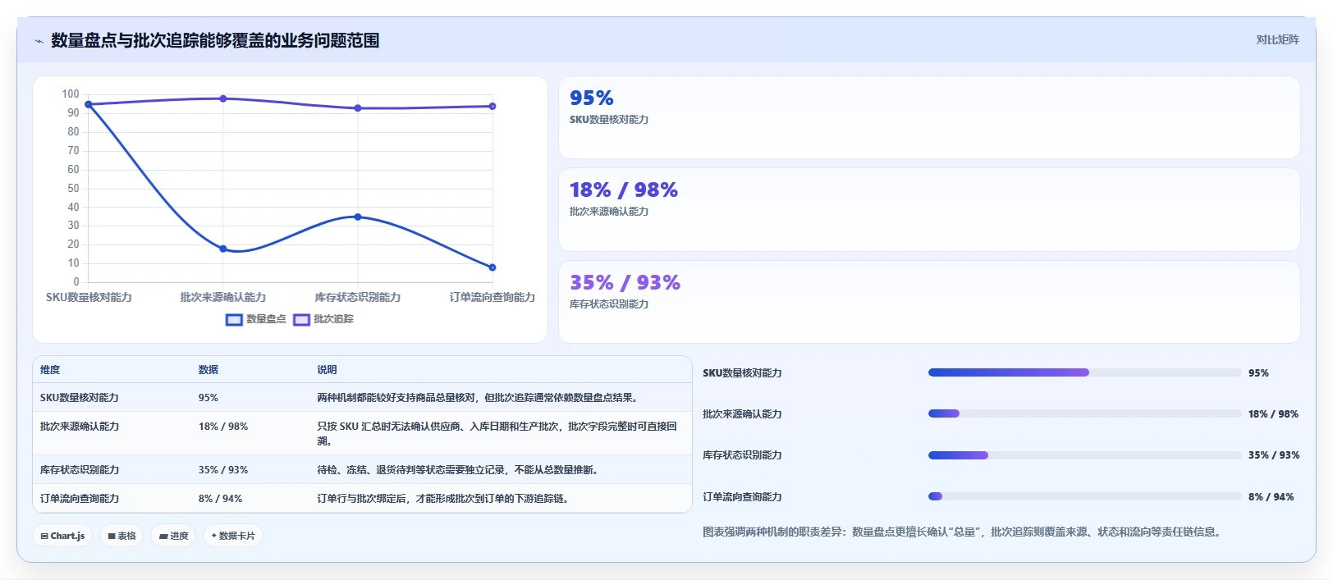Select the Chart.js tag chip
Viewport: 1333px width, 580px height.
(63, 536)
